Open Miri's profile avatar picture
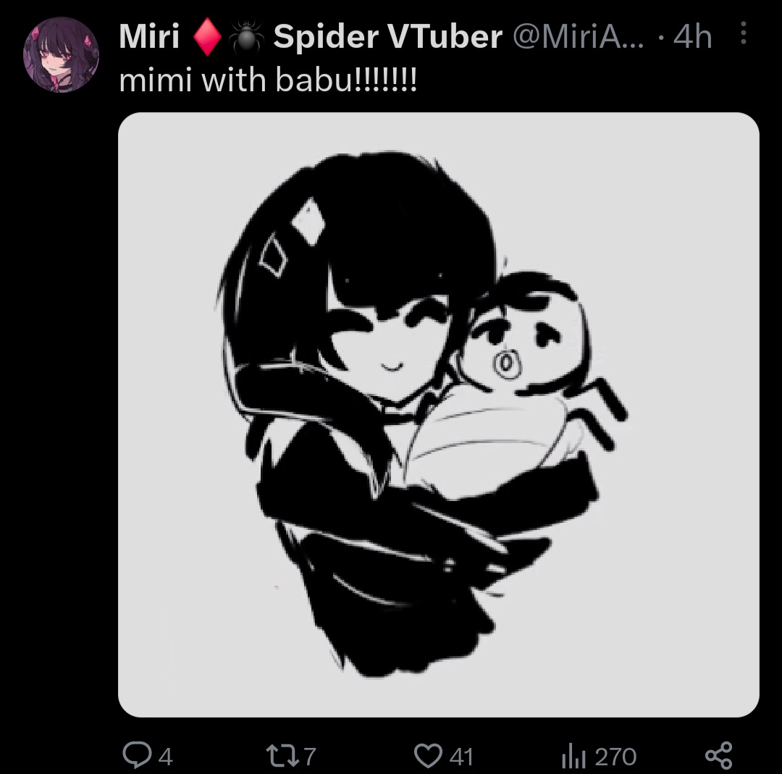 point(61,54)
